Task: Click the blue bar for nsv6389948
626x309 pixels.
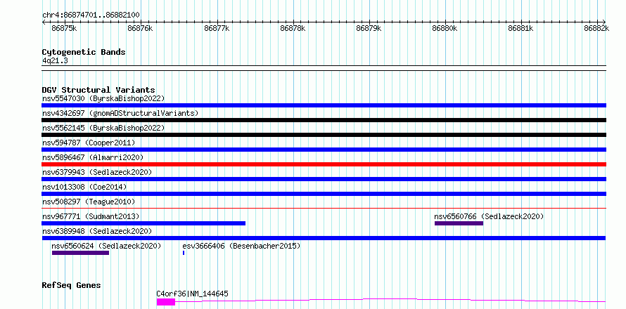Action: (x=324, y=238)
